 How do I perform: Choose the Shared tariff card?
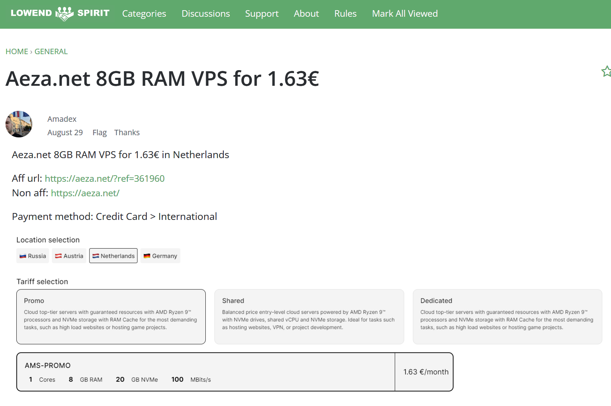[309, 317]
